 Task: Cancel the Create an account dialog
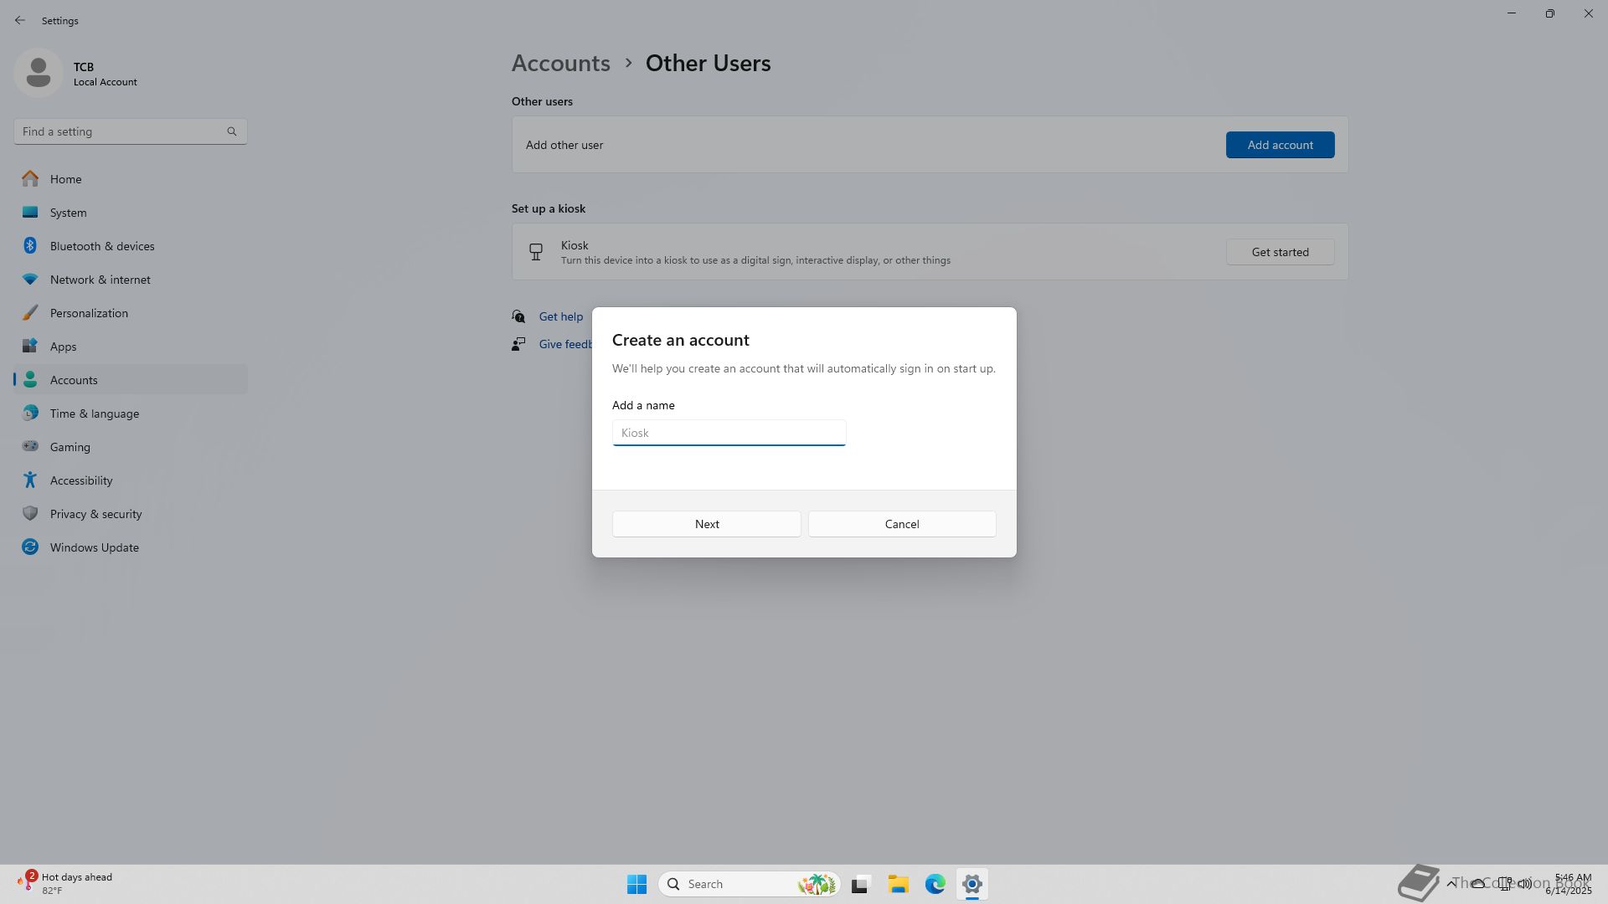coord(901,524)
